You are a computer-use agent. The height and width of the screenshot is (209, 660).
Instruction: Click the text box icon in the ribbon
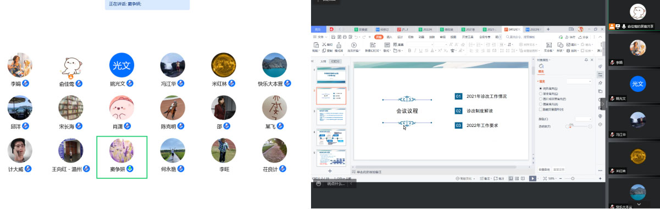549,45
